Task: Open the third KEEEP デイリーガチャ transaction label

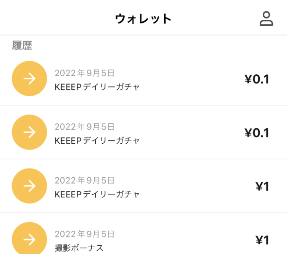Action: tap(97, 194)
